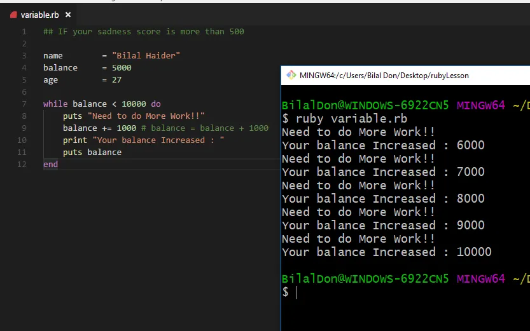This screenshot has height=331, width=530.
Task: Click the first 'BilalDon@WINDOWS-6922CN5' prompt in terminal
Action: (365, 105)
